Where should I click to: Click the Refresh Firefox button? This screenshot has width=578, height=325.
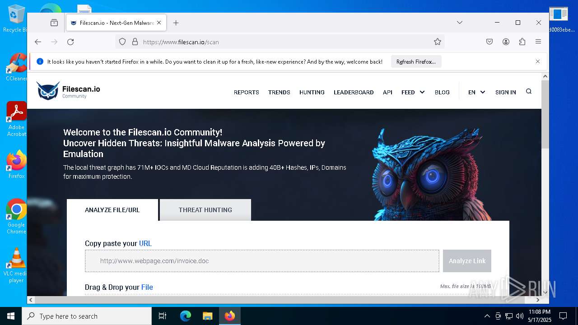click(x=416, y=61)
